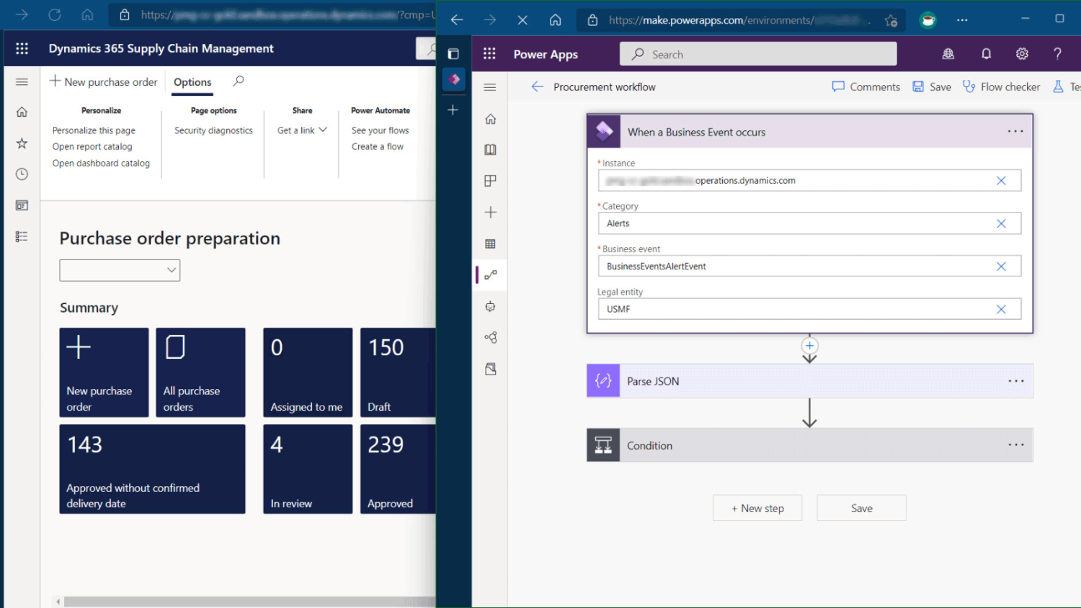
Task: Clear the Category field value Alerts
Action: pyautogui.click(x=1000, y=223)
